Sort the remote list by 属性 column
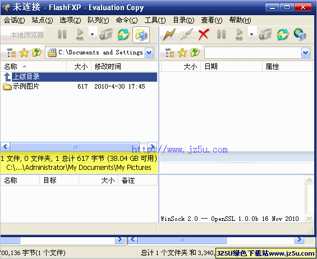The image size is (317, 259). (x=287, y=67)
